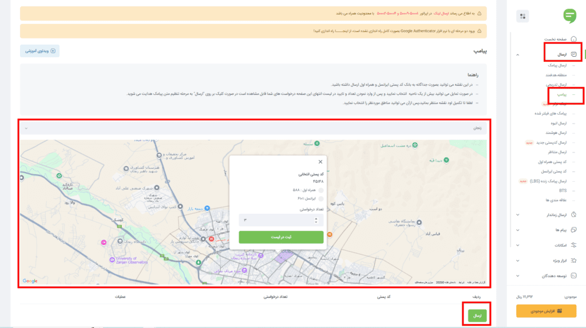Click تعداد درخواستی table column header

click(275, 297)
